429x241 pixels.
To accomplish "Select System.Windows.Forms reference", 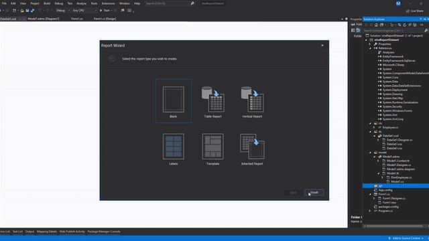I will tap(397, 110).
